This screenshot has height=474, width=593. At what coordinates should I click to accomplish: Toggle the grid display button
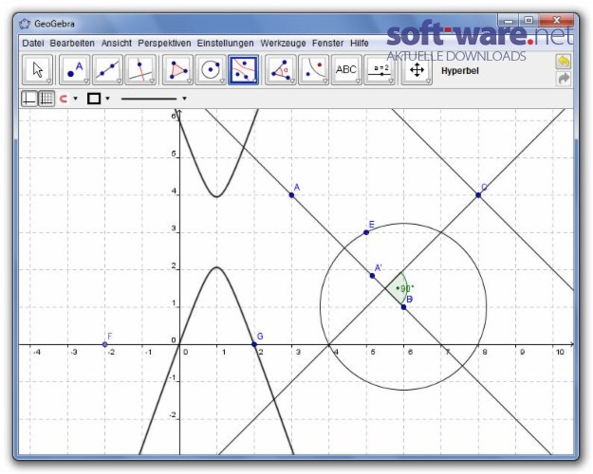[x=46, y=99]
